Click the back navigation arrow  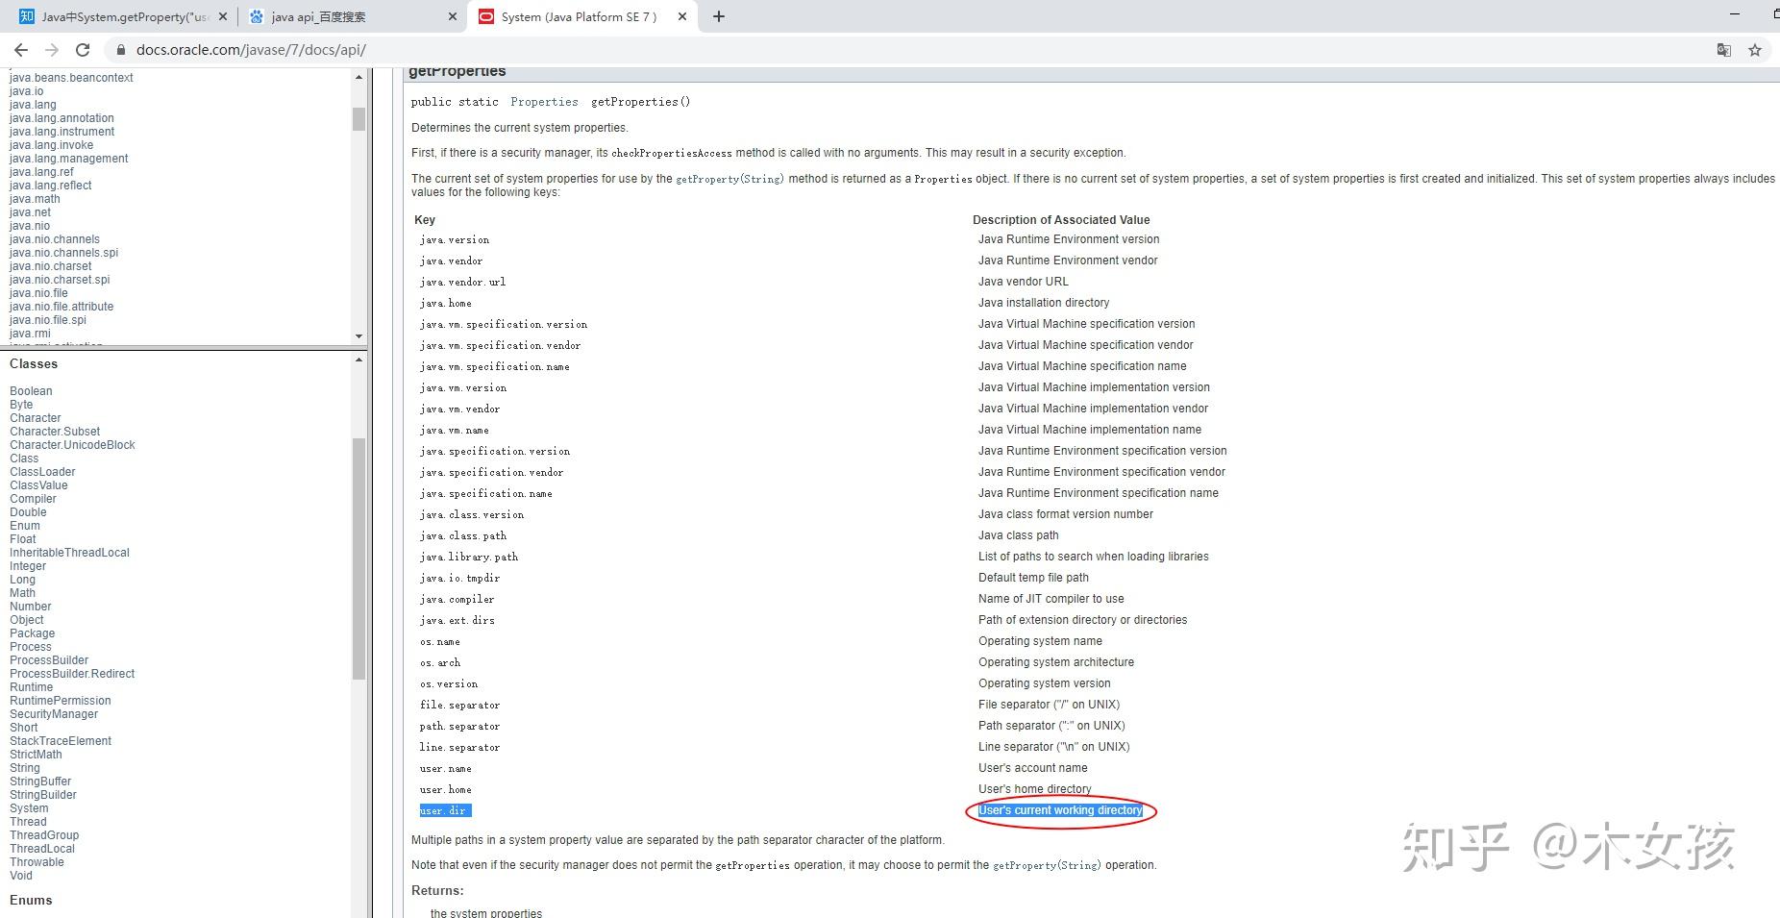(19, 49)
